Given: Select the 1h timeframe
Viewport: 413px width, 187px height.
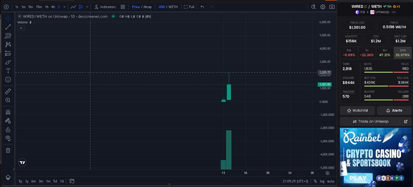Looking at the screenshot, I should point(47,7).
